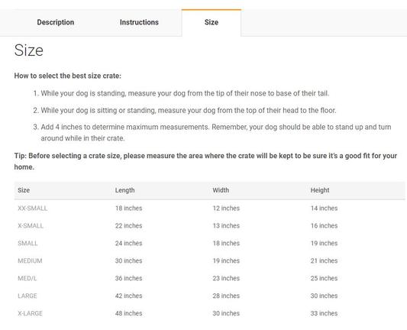The height and width of the screenshot is (330, 407).
Task: Select the MEDIUM size row
Action: click(209, 260)
